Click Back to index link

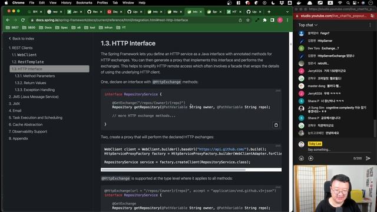tap(21, 38)
